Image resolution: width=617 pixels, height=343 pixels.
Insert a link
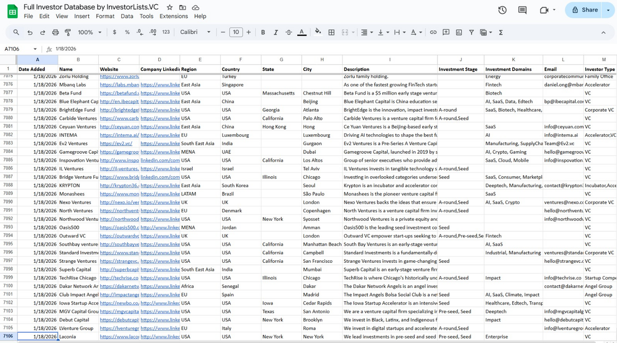(x=433, y=32)
